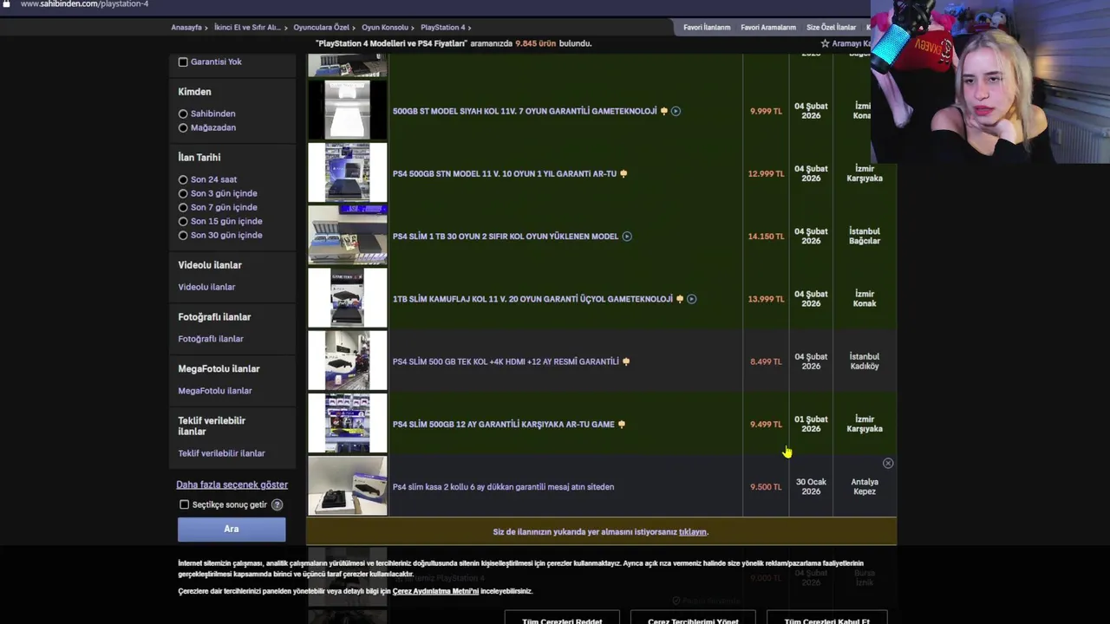Open the Fotoğraflı ilanlar filter link

click(x=211, y=339)
